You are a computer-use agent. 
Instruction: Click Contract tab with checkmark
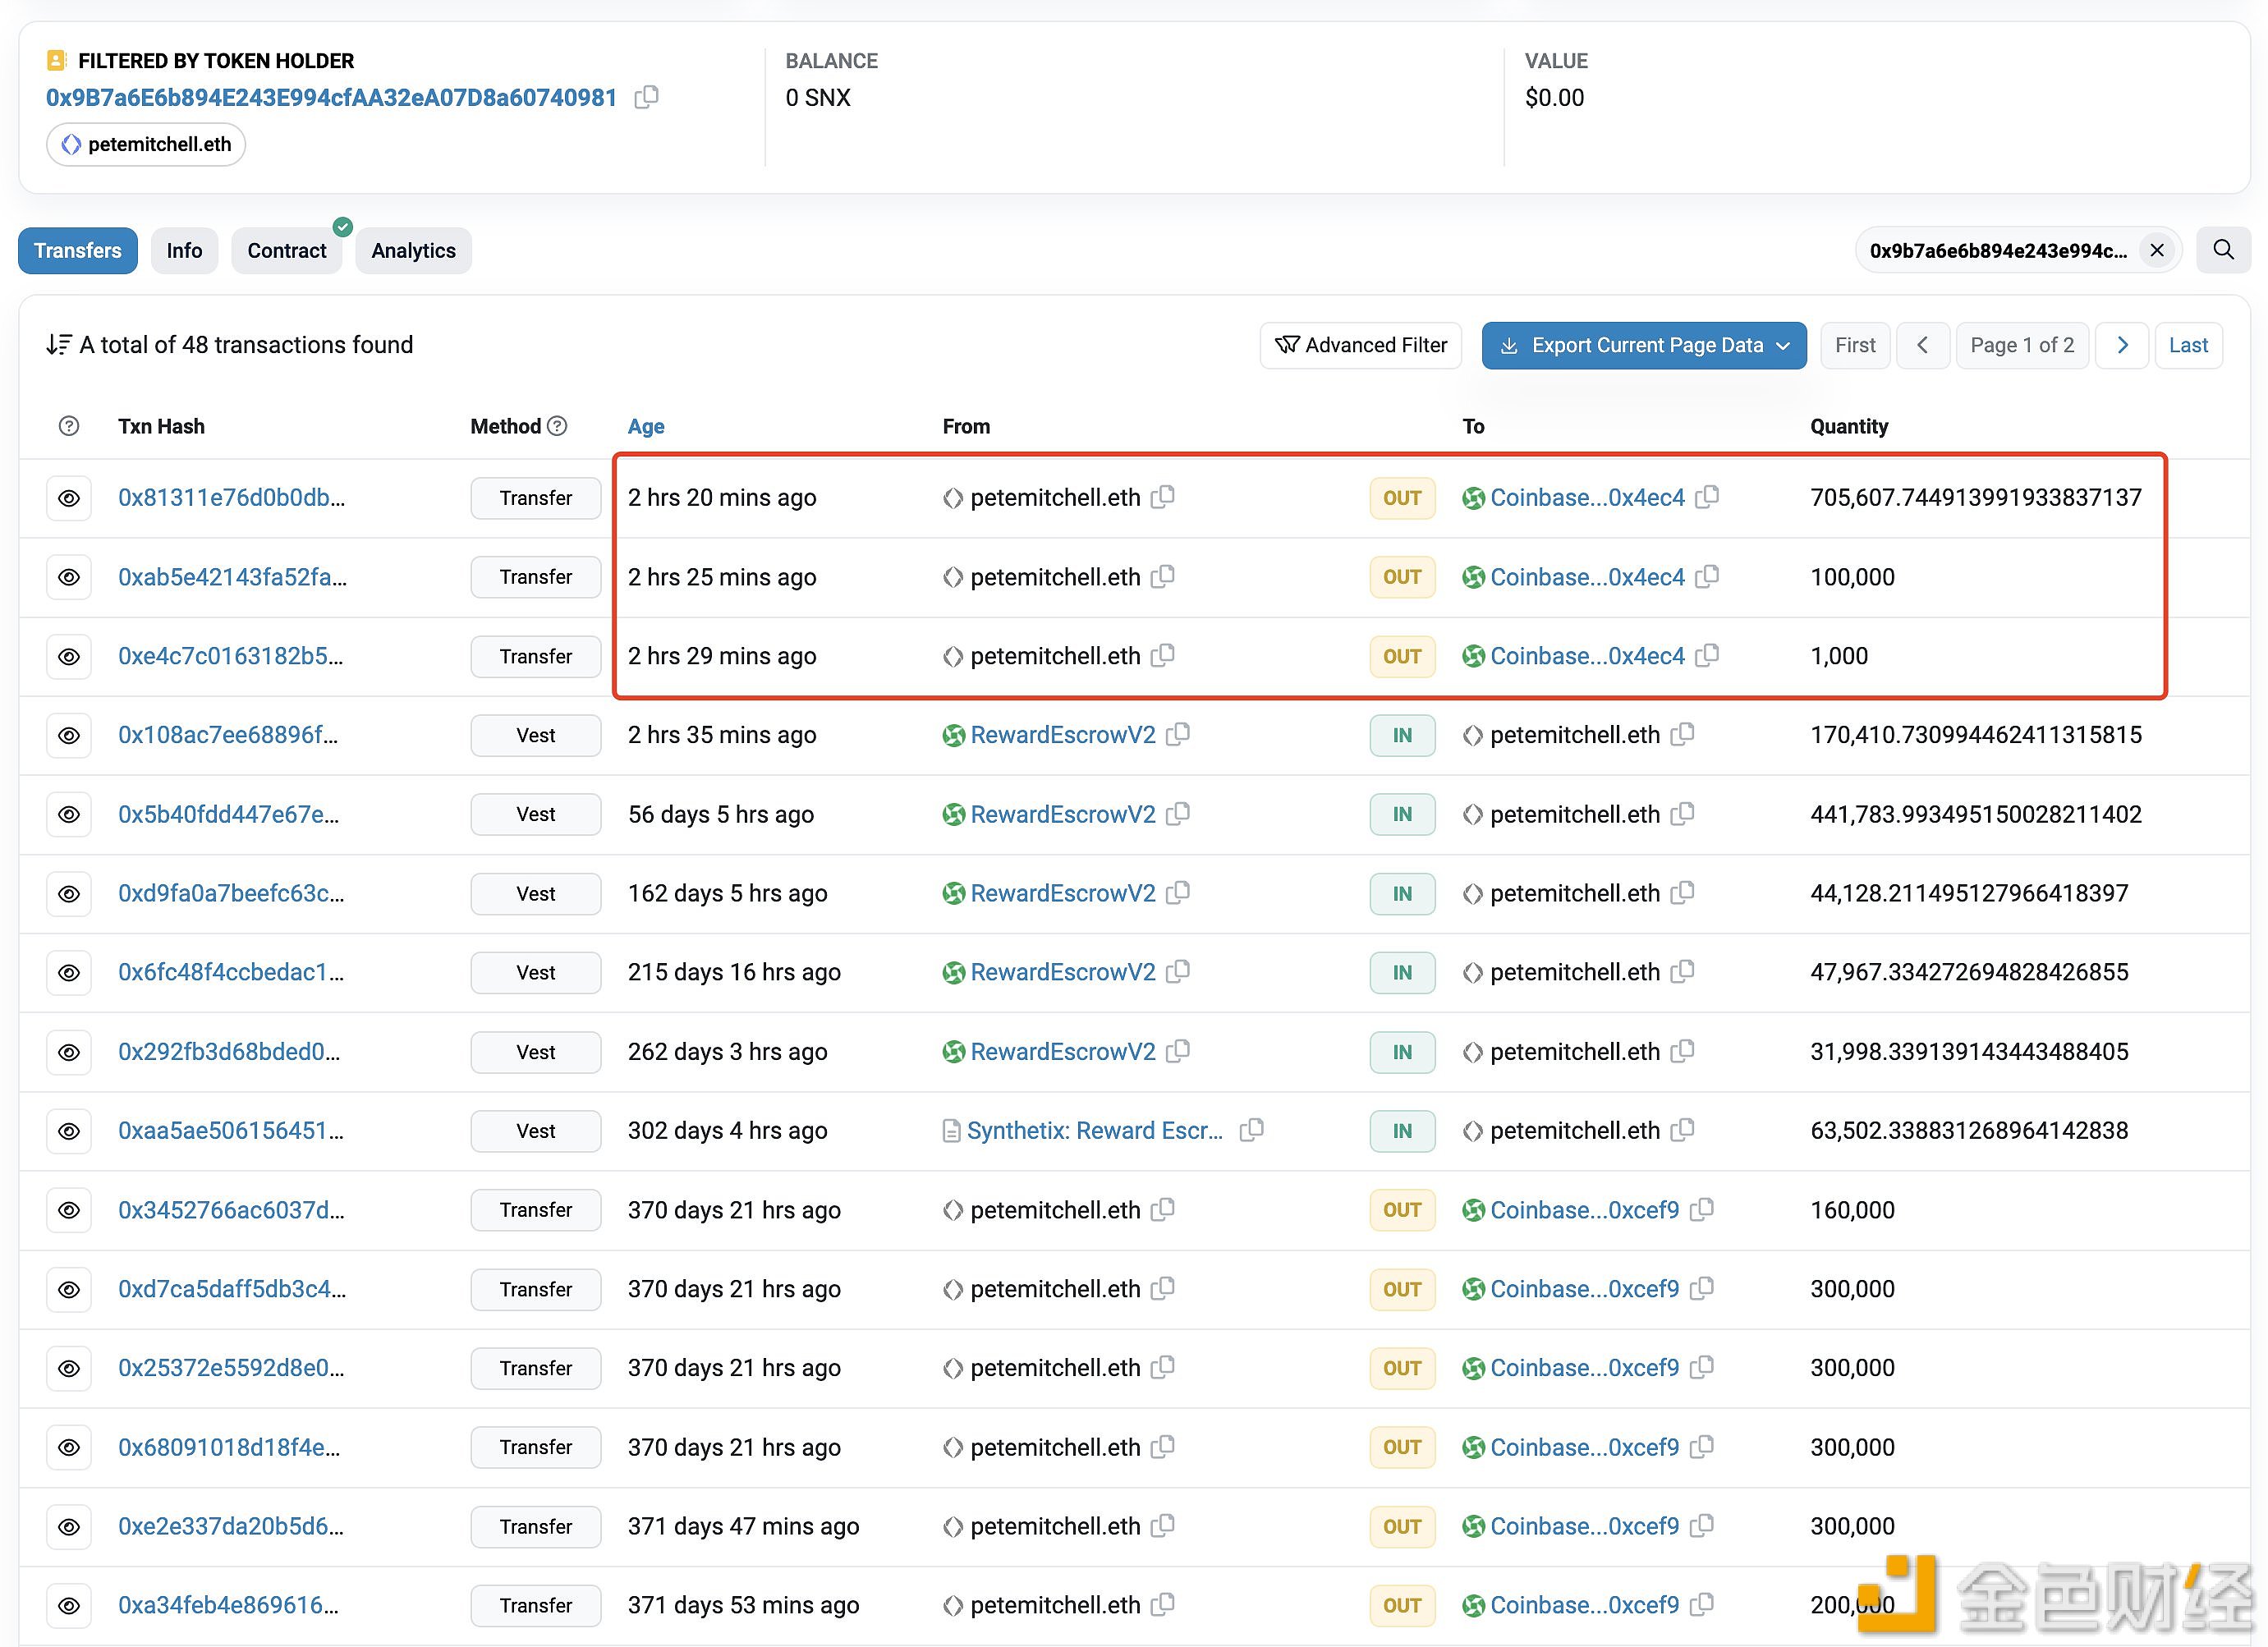coord(287,249)
